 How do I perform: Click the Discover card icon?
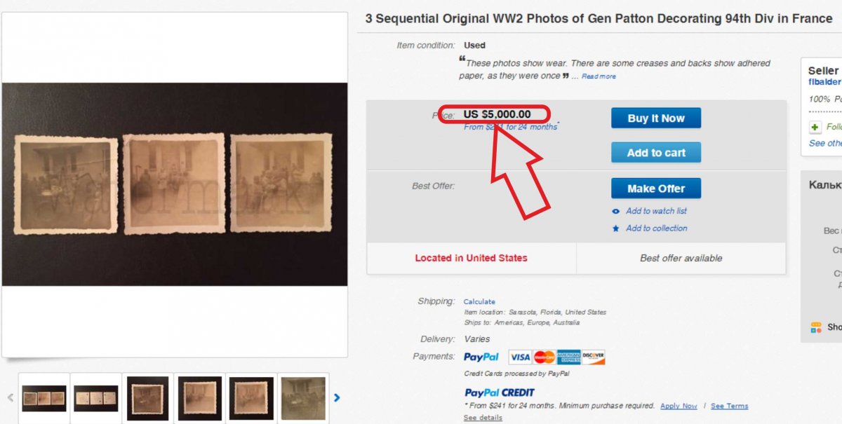point(593,357)
